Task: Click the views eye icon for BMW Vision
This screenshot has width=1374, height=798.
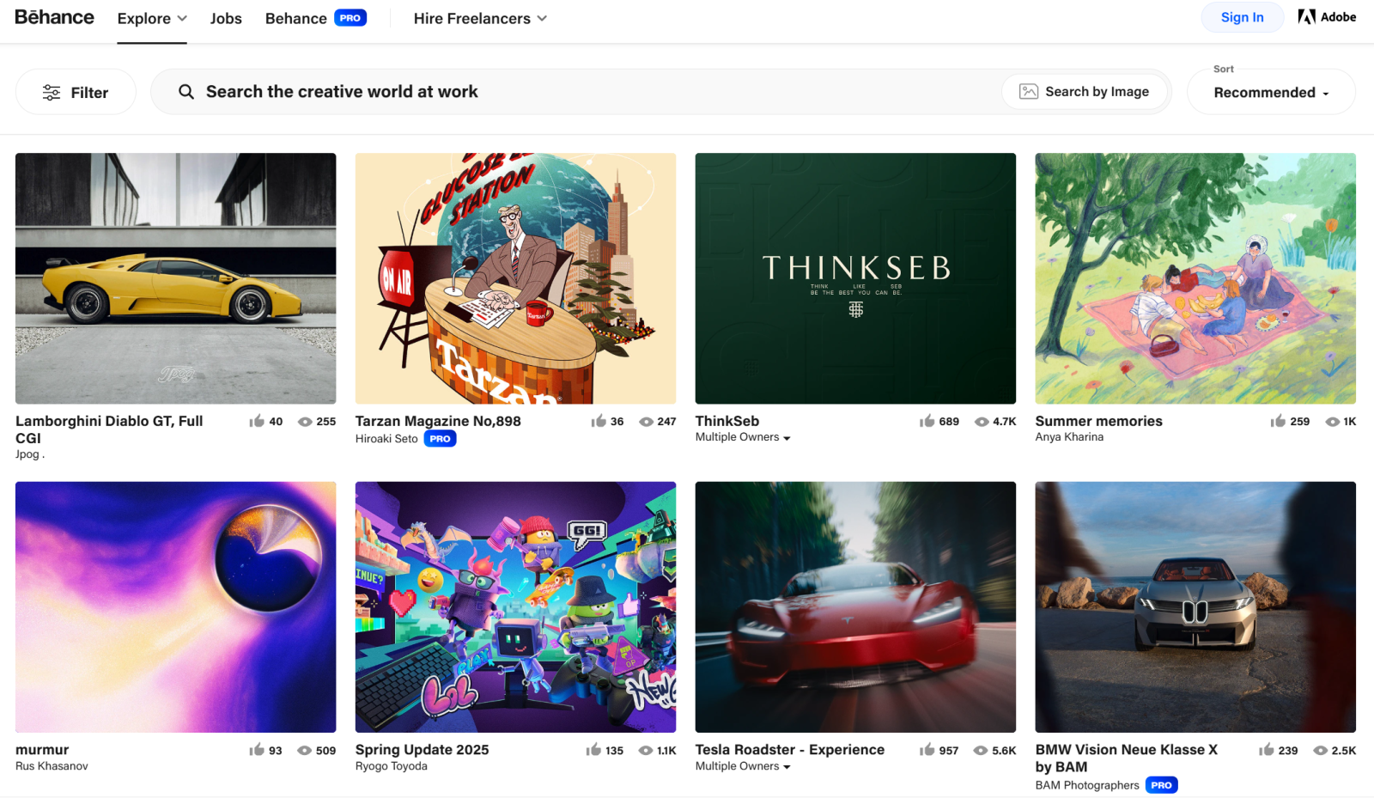Action: pos(1321,751)
